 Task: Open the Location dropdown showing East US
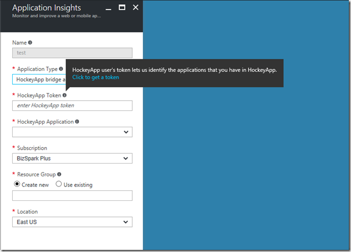(72, 222)
